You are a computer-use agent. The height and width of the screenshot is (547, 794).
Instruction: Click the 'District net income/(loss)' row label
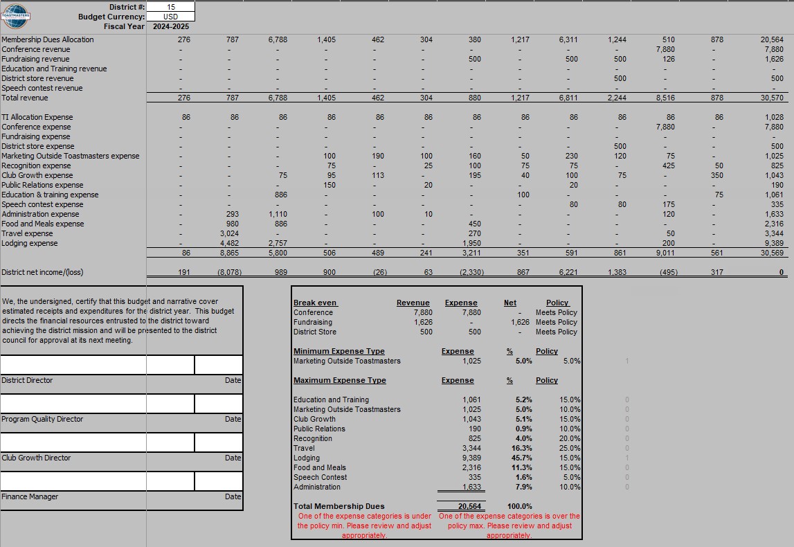tap(42, 272)
